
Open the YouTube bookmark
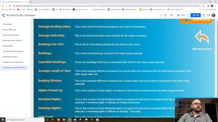tap(21, 9)
